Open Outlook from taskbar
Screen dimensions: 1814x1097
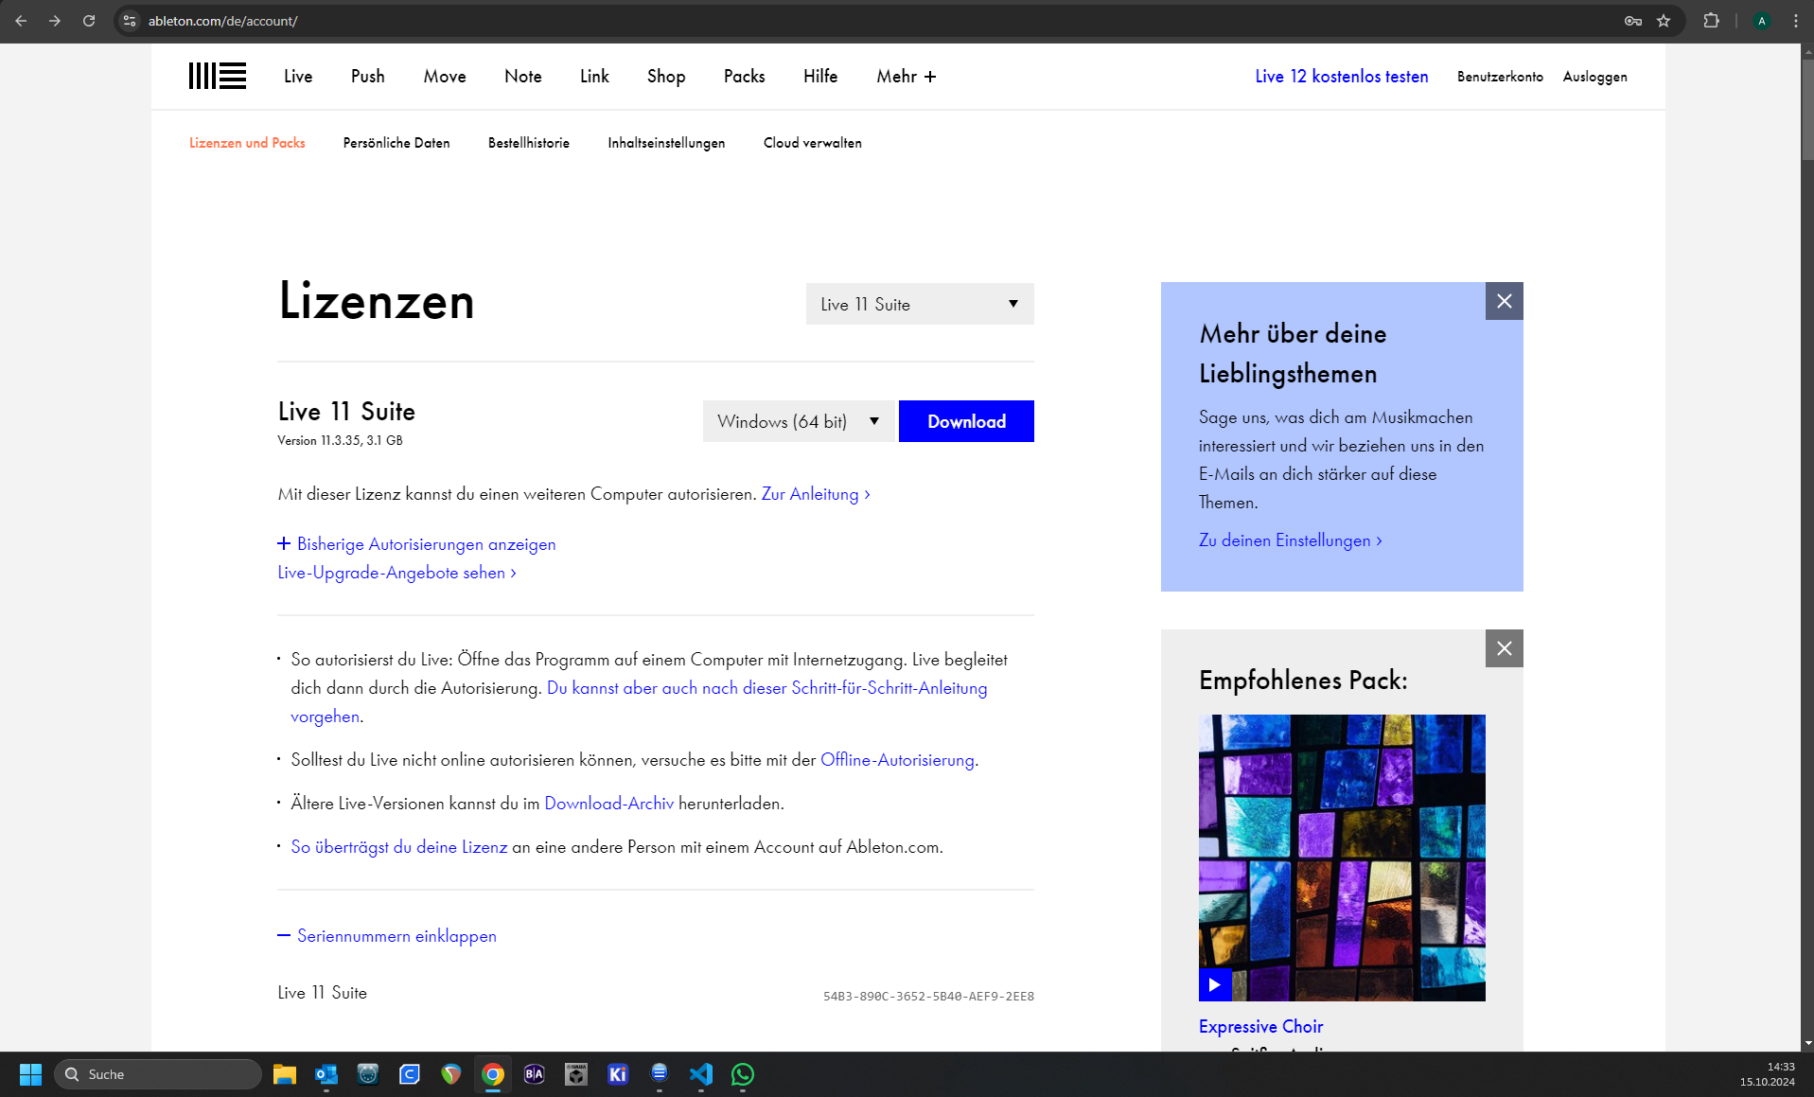(x=326, y=1074)
